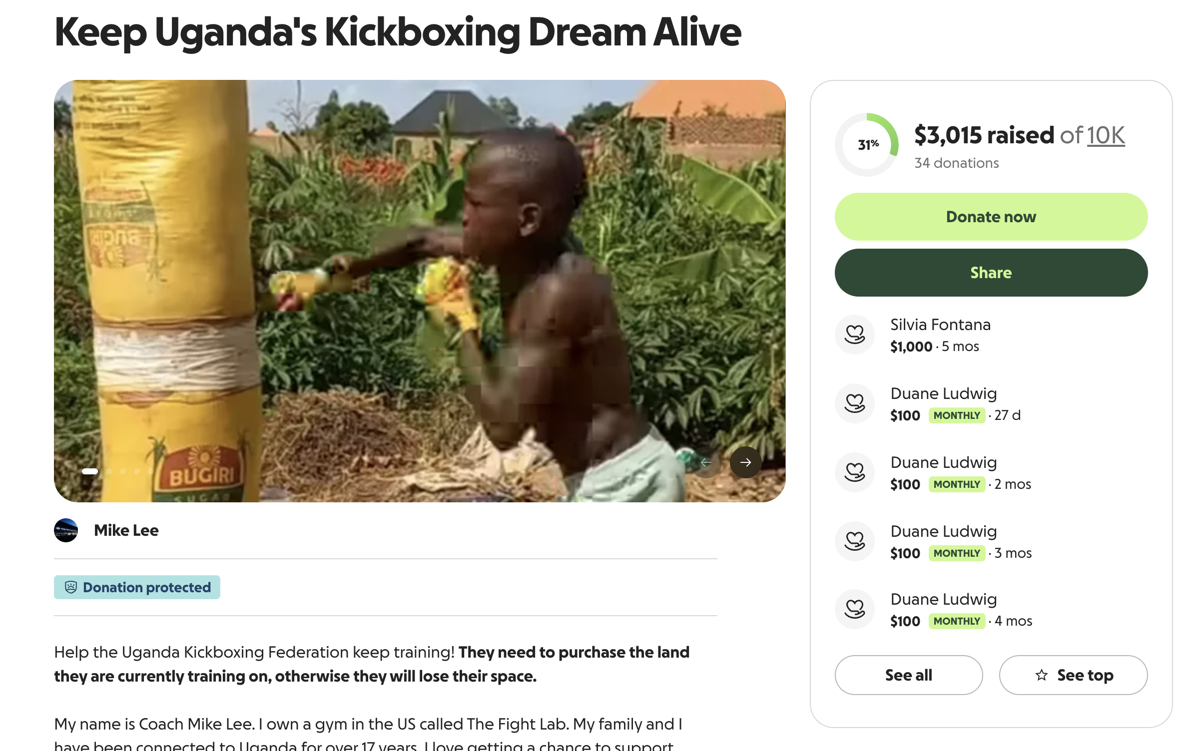Click the Donation protected badge

pyautogui.click(x=137, y=587)
